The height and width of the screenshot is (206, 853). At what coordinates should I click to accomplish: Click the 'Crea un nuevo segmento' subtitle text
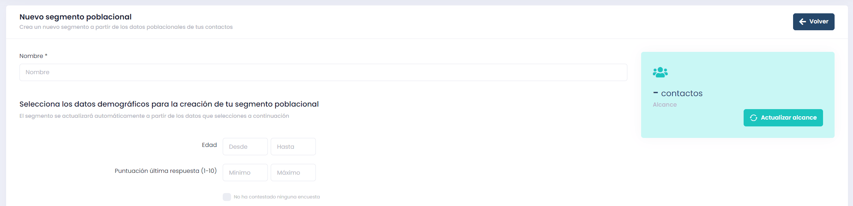click(126, 27)
